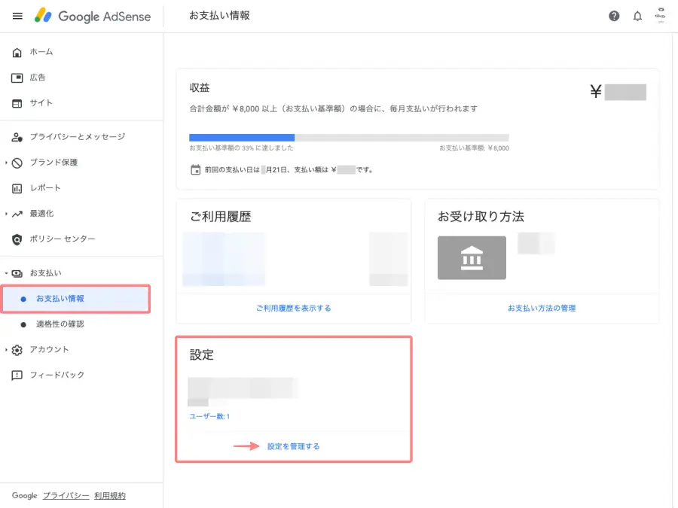Open the navigation hamburger menu

point(17,16)
